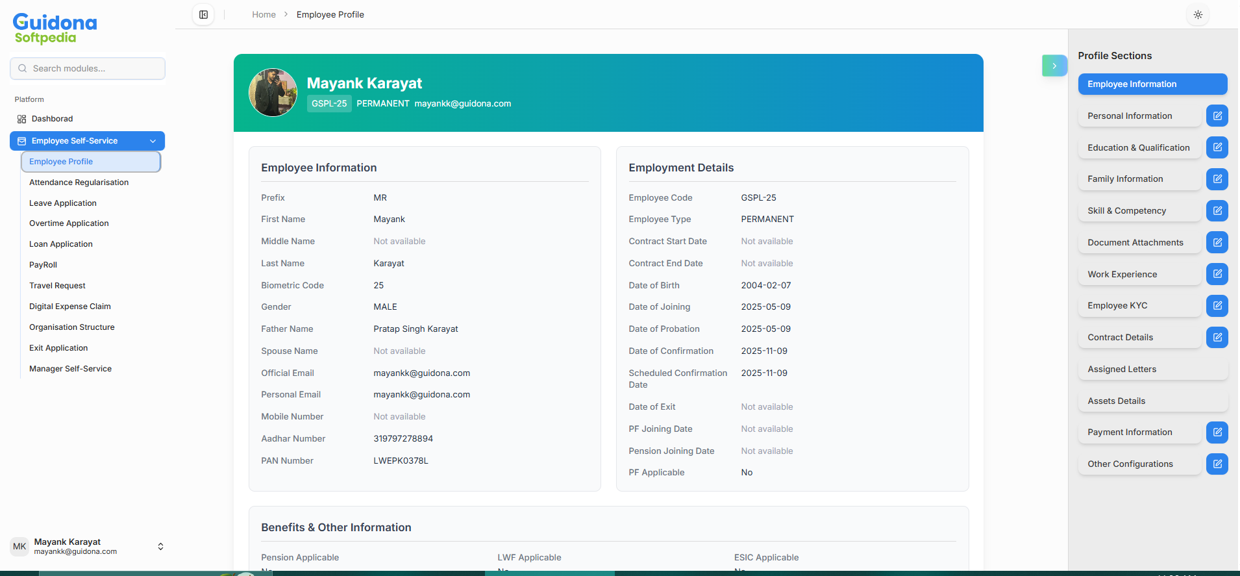Toggle the light/dark theme button
The height and width of the screenshot is (576, 1240).
click(1198, 14)
